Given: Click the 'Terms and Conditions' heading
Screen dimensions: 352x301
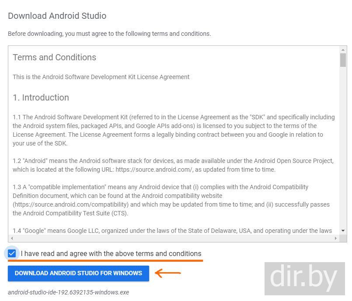Looking at the screenshot, I should coord(55,57).
